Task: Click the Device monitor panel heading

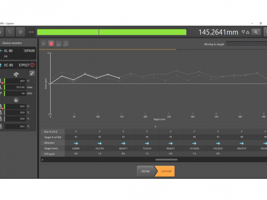Action: click(12, 43)
